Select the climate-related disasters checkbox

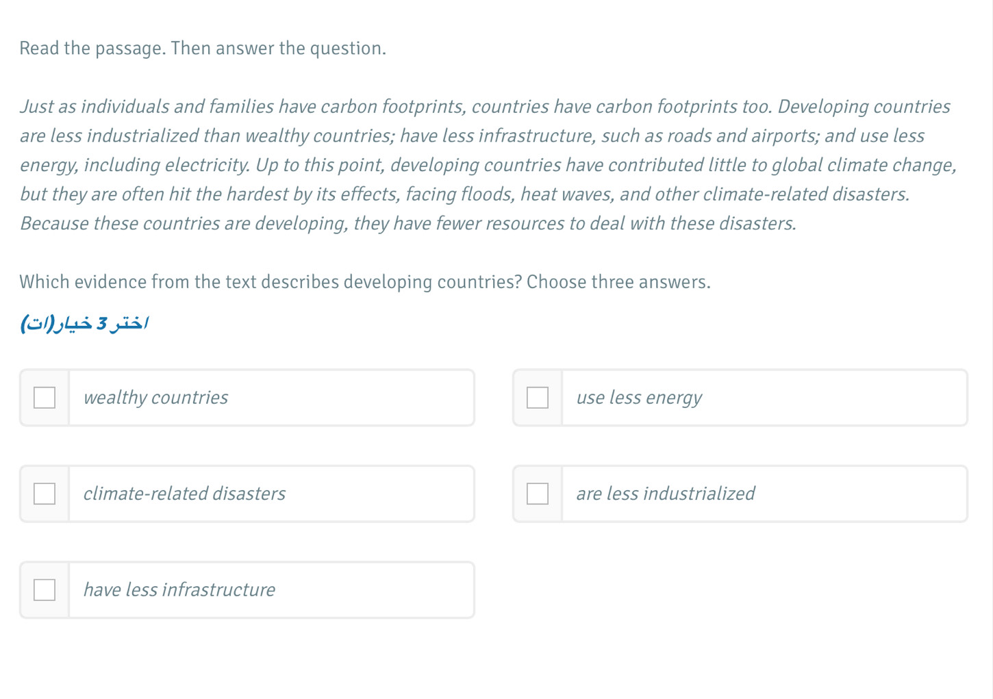45,494
